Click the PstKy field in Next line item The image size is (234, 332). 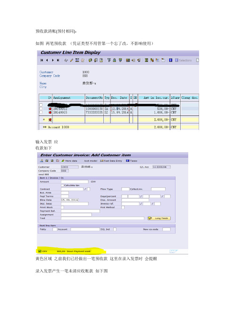coord(55,229)
